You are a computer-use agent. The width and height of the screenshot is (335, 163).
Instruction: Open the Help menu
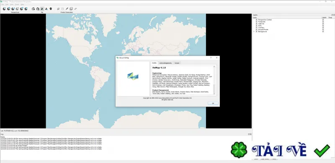click(x=22, y=4)
